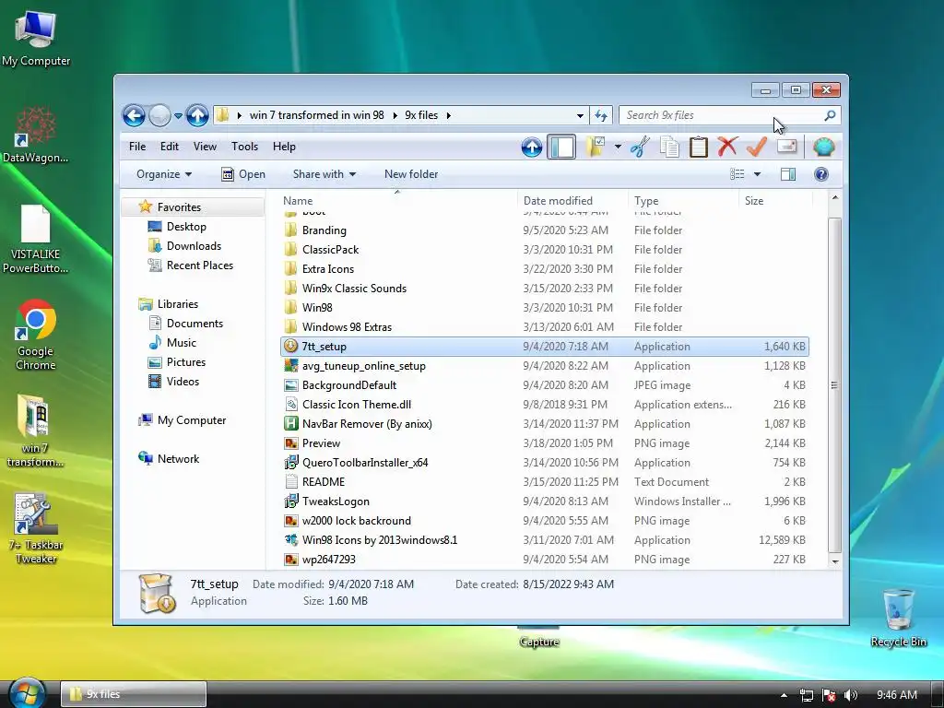
Task: Open the view options dropdown arrow
Action: [758, 174]
